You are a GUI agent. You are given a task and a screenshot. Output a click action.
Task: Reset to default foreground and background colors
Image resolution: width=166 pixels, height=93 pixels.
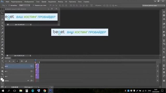(1, 77)
